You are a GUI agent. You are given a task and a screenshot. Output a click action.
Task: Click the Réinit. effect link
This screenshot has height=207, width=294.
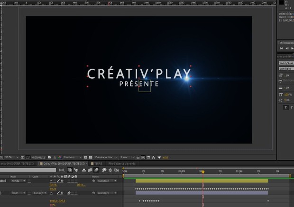point(53,185)
